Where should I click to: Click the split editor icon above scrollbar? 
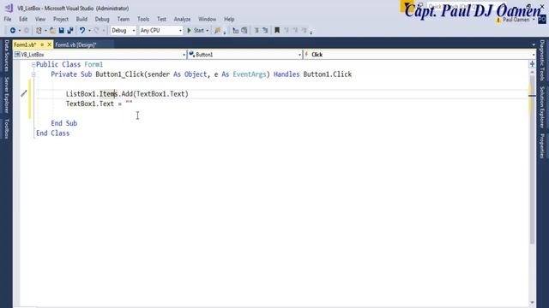click(532, 64)
